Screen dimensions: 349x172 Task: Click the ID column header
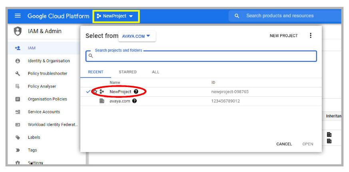click(x=213, y=83)
